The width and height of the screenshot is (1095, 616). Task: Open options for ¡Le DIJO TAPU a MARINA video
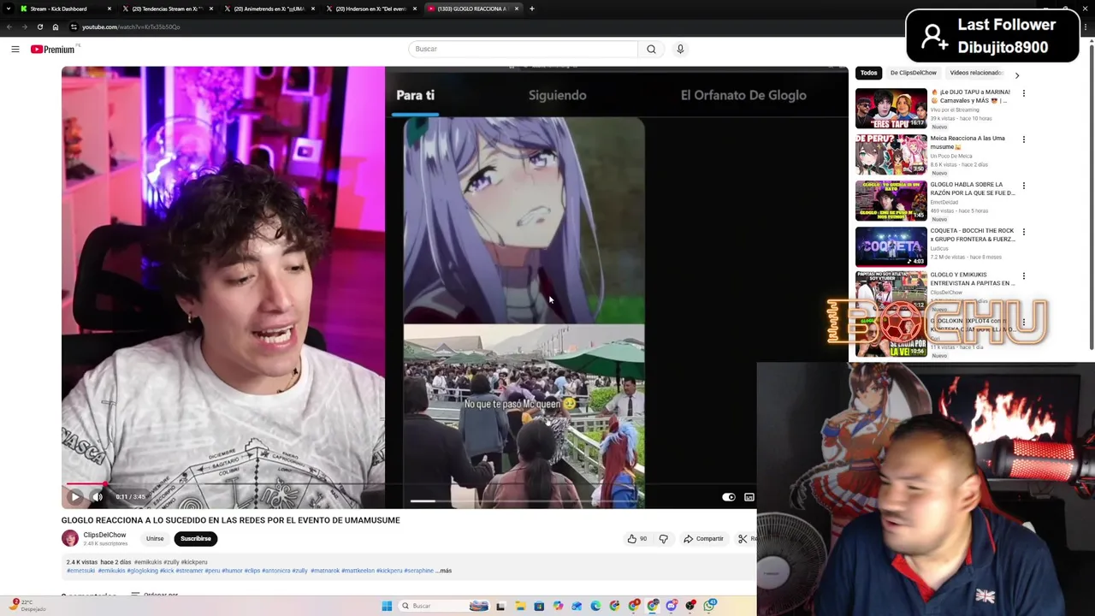[x=1024, y=93]
